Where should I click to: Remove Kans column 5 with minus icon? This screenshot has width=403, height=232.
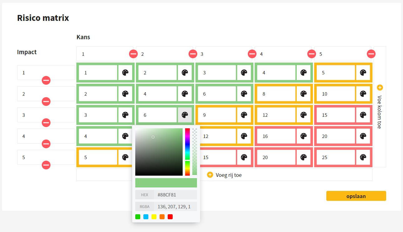(371, 54)
